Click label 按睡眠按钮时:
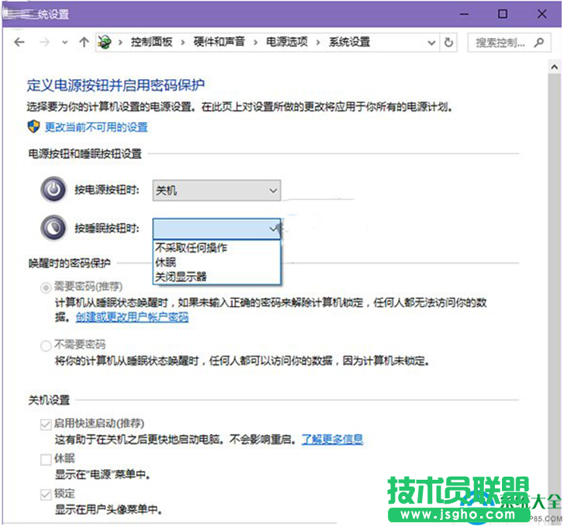This screenshot has height=527, width=564. (x=107, y=228)
